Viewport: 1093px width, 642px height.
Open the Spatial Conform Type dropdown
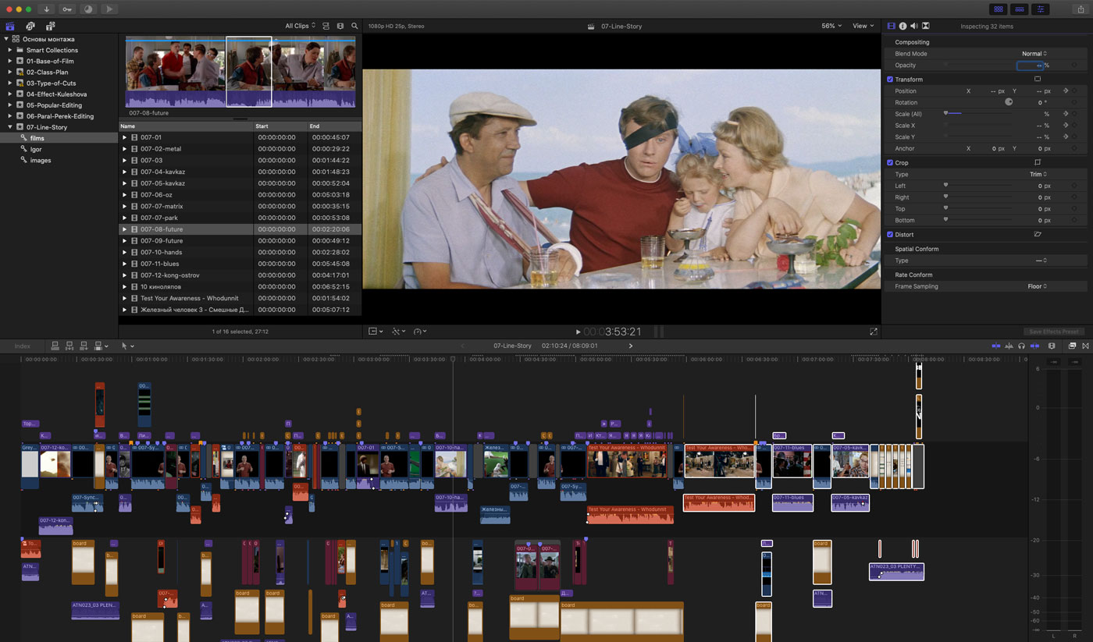(1041, 261)
